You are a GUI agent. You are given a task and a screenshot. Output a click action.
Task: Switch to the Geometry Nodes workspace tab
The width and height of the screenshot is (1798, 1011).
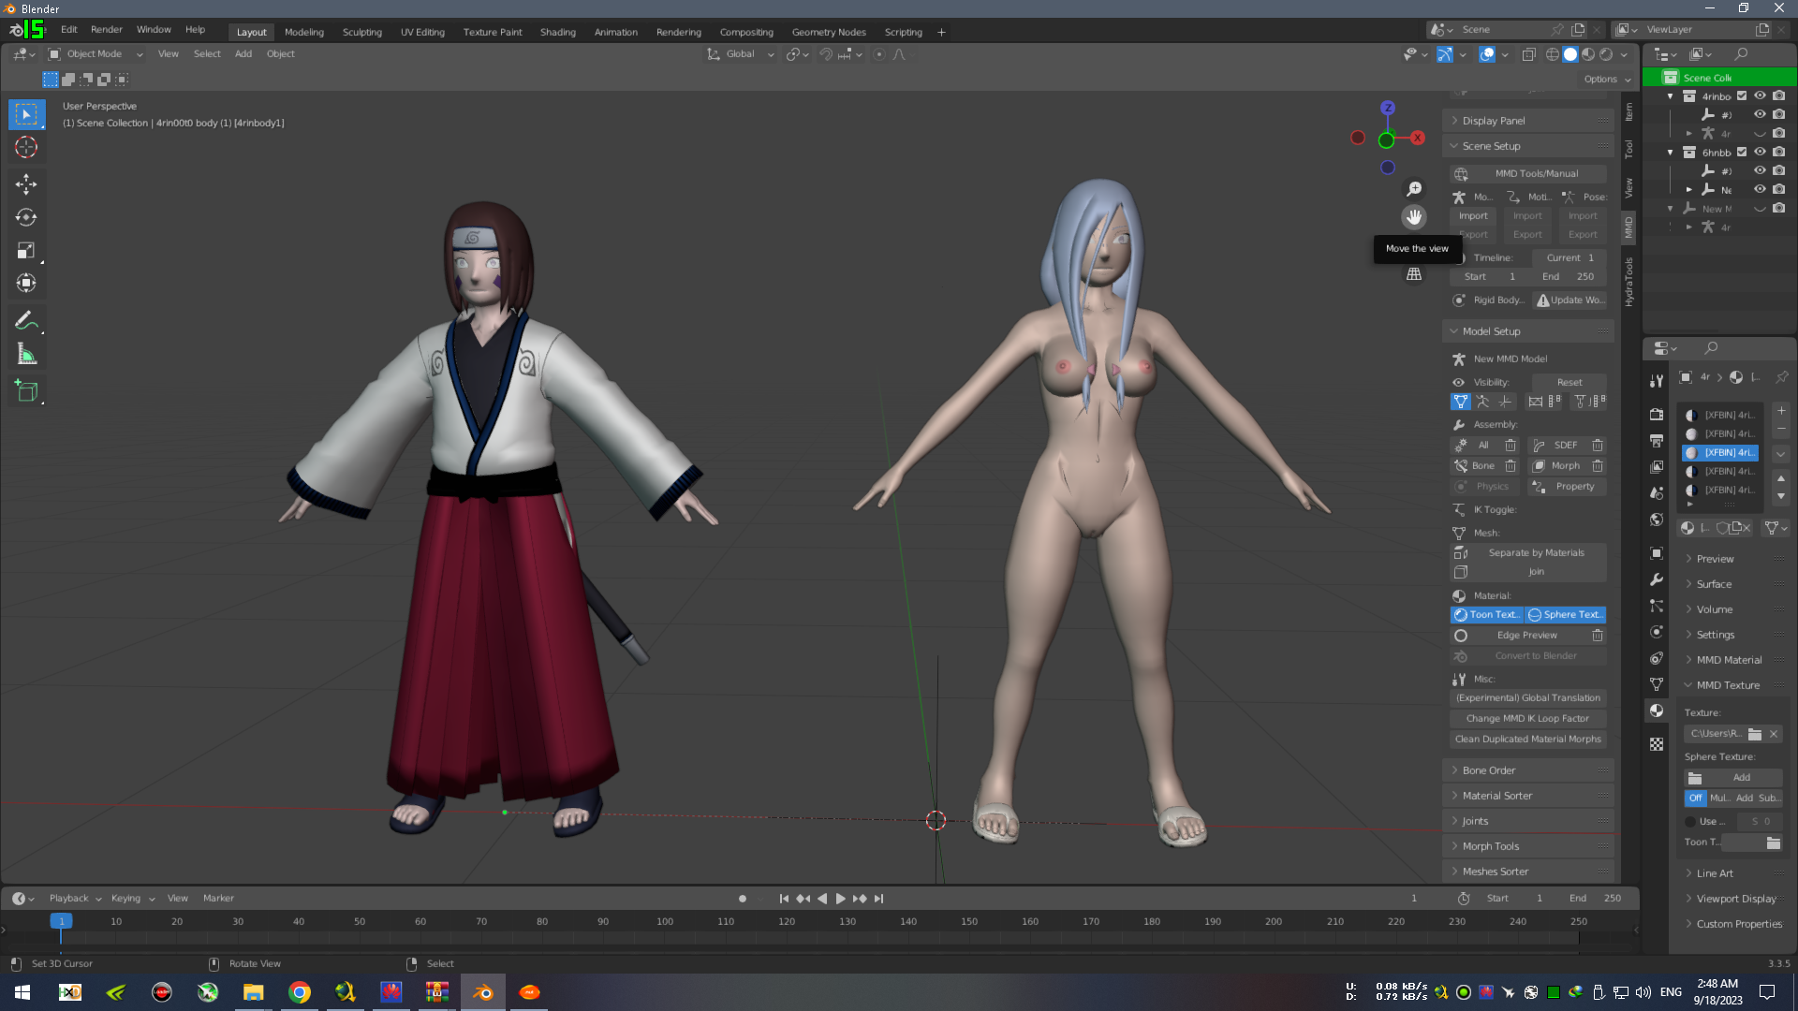pyautogui.click(x=829, y=32)
